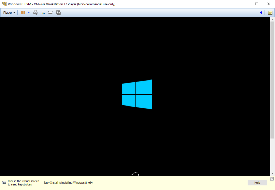Screen dimensions: 275x190
Task: Open virtual machine settings icon
Action: point(43,12)
